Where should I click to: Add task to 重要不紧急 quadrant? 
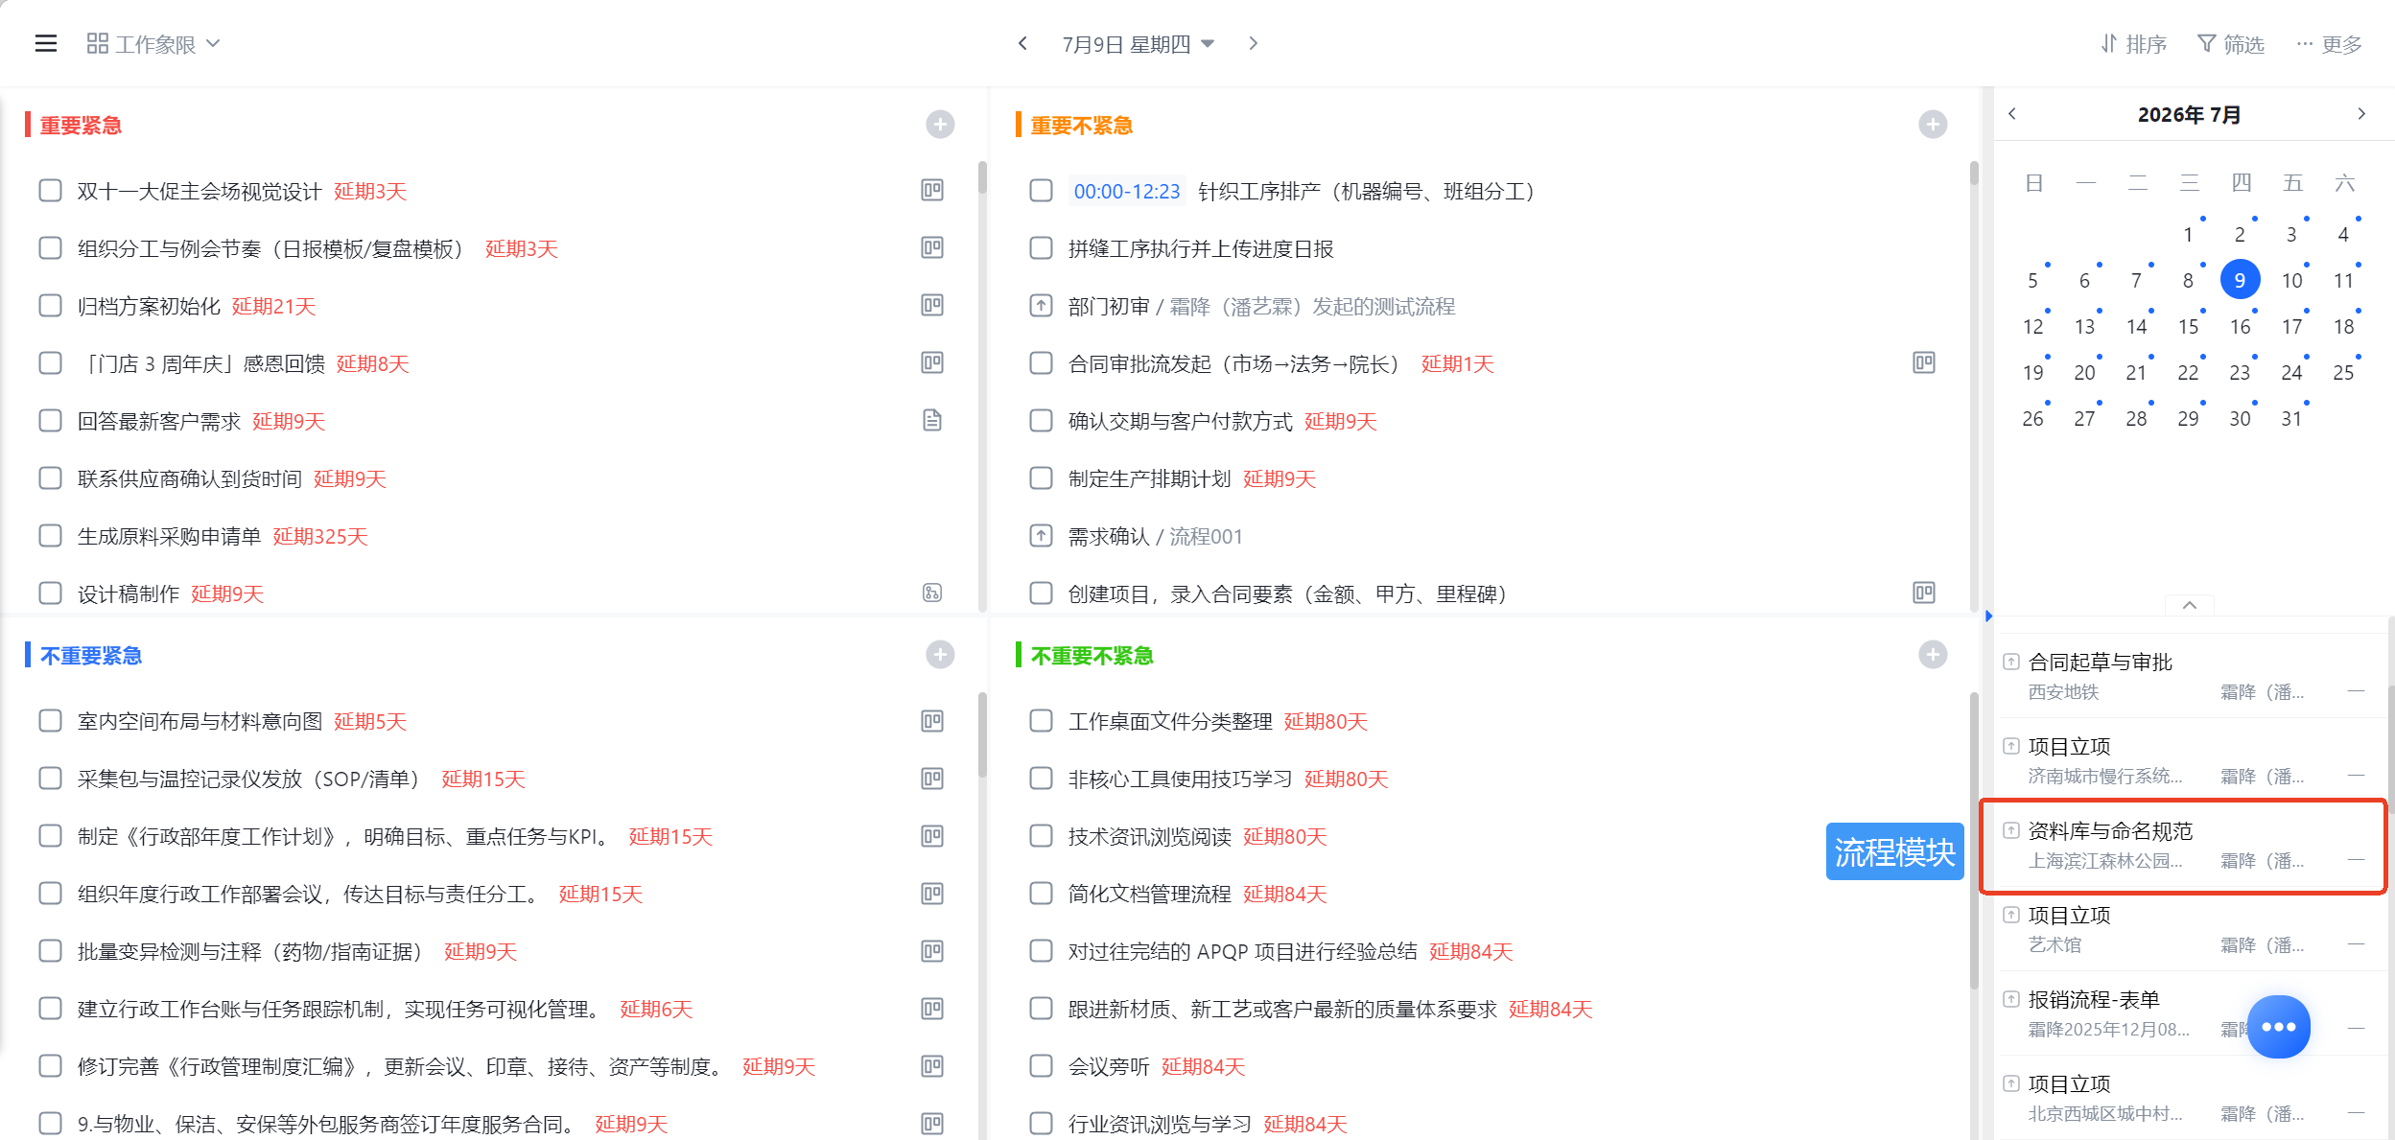1933,125
